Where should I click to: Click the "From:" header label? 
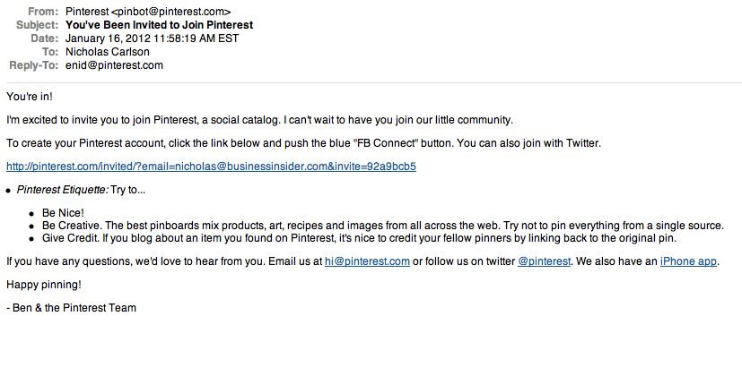click(42, 12)
